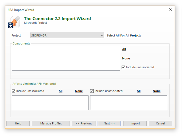
Task: Select All components link
Action: 124,49
